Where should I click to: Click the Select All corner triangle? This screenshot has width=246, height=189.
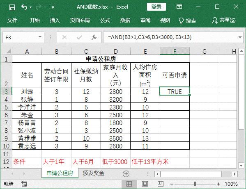click(x=8, y=51)
